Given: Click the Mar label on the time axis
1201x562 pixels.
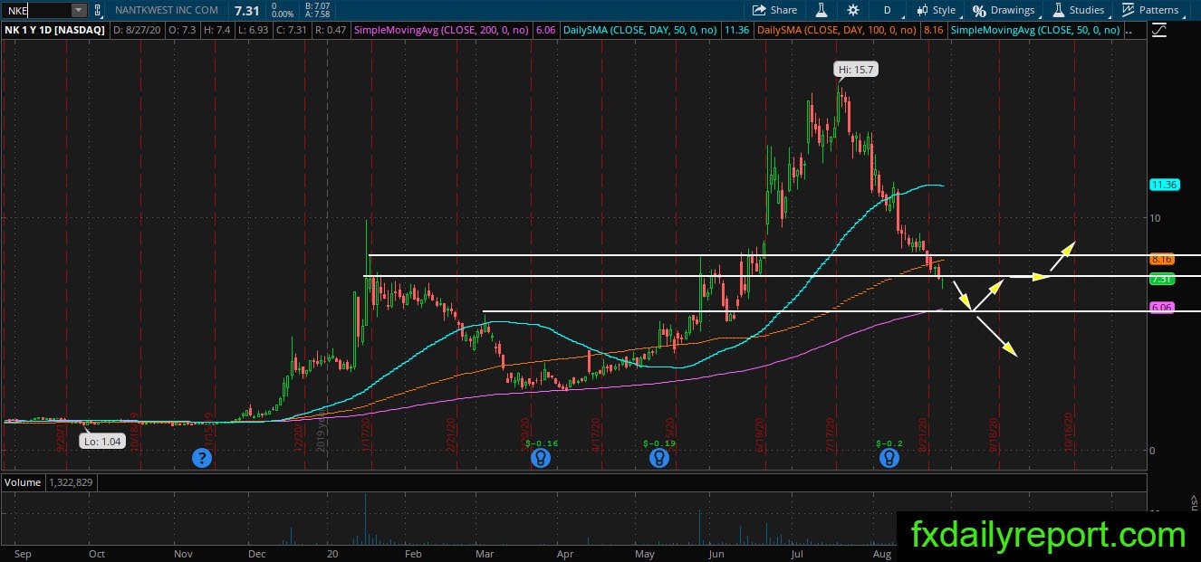Looking at the screenshot, I should tap(485, 553).
